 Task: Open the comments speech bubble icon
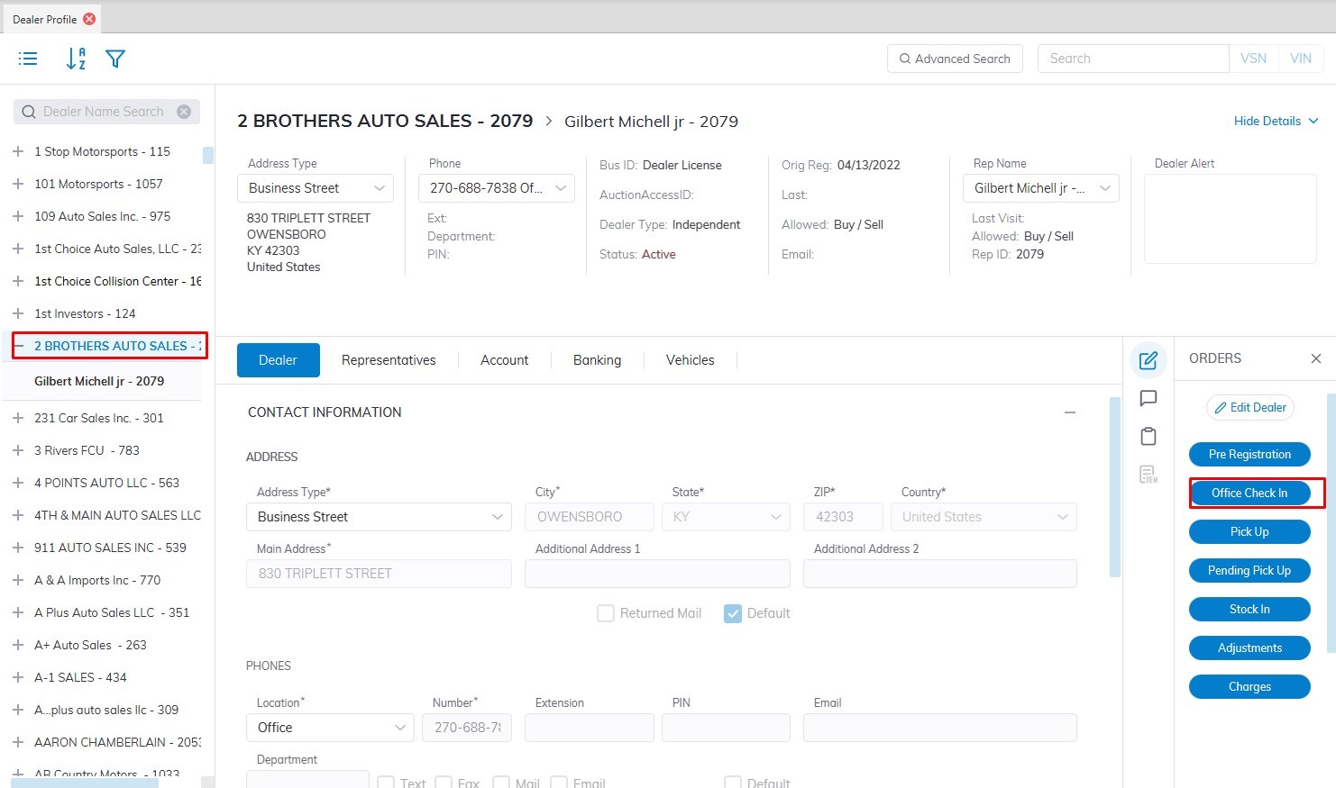tap(1148, 398)
